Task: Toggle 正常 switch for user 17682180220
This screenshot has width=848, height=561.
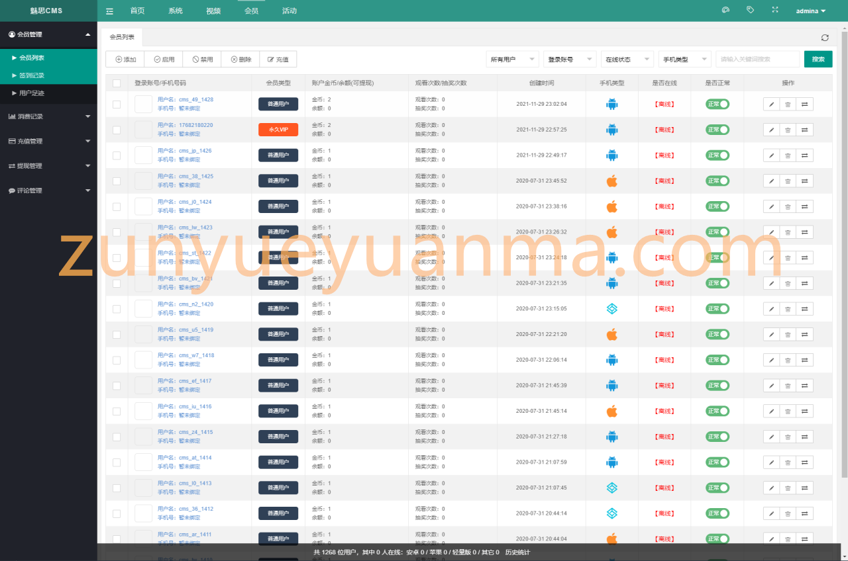Action: point(717,130)
